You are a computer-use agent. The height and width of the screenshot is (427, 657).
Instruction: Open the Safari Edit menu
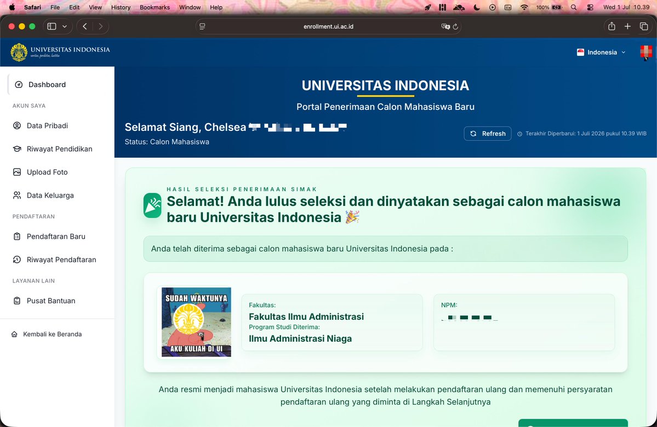[x=74, y=7]
